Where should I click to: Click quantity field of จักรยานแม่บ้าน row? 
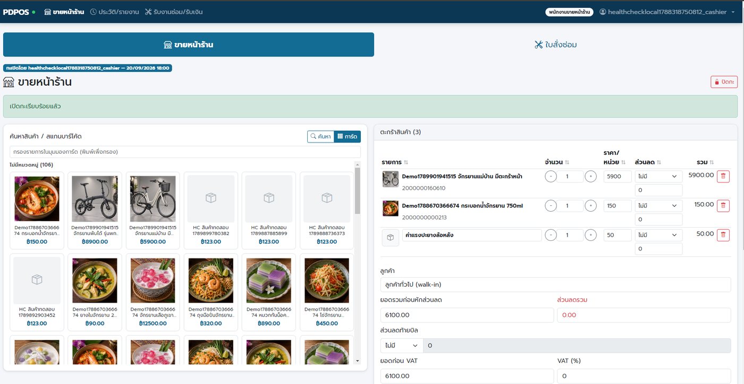(x=571, y=177)
